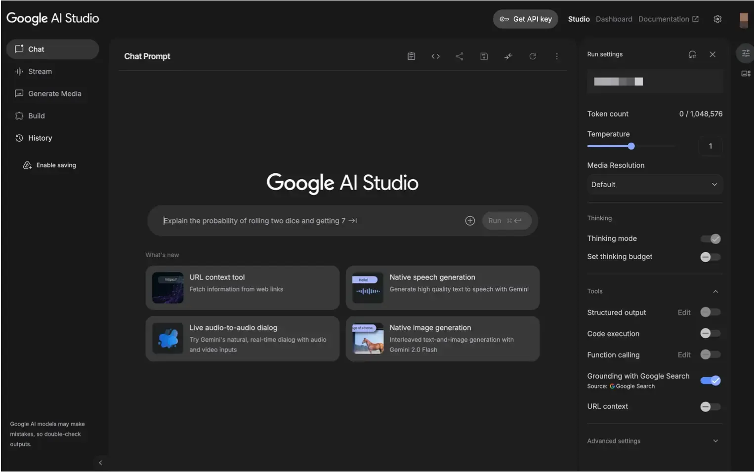Open History from the sidebar
Screen dimensions: 754x472
click(52, 138)
